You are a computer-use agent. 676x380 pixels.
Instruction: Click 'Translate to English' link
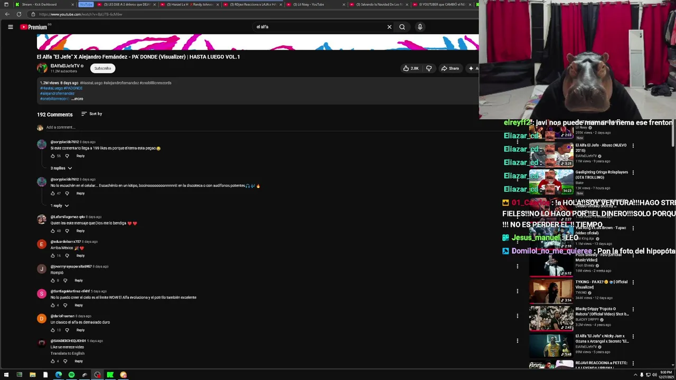click(x=68, y=353)
